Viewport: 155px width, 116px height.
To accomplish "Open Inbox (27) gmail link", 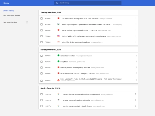I will 76,42.
